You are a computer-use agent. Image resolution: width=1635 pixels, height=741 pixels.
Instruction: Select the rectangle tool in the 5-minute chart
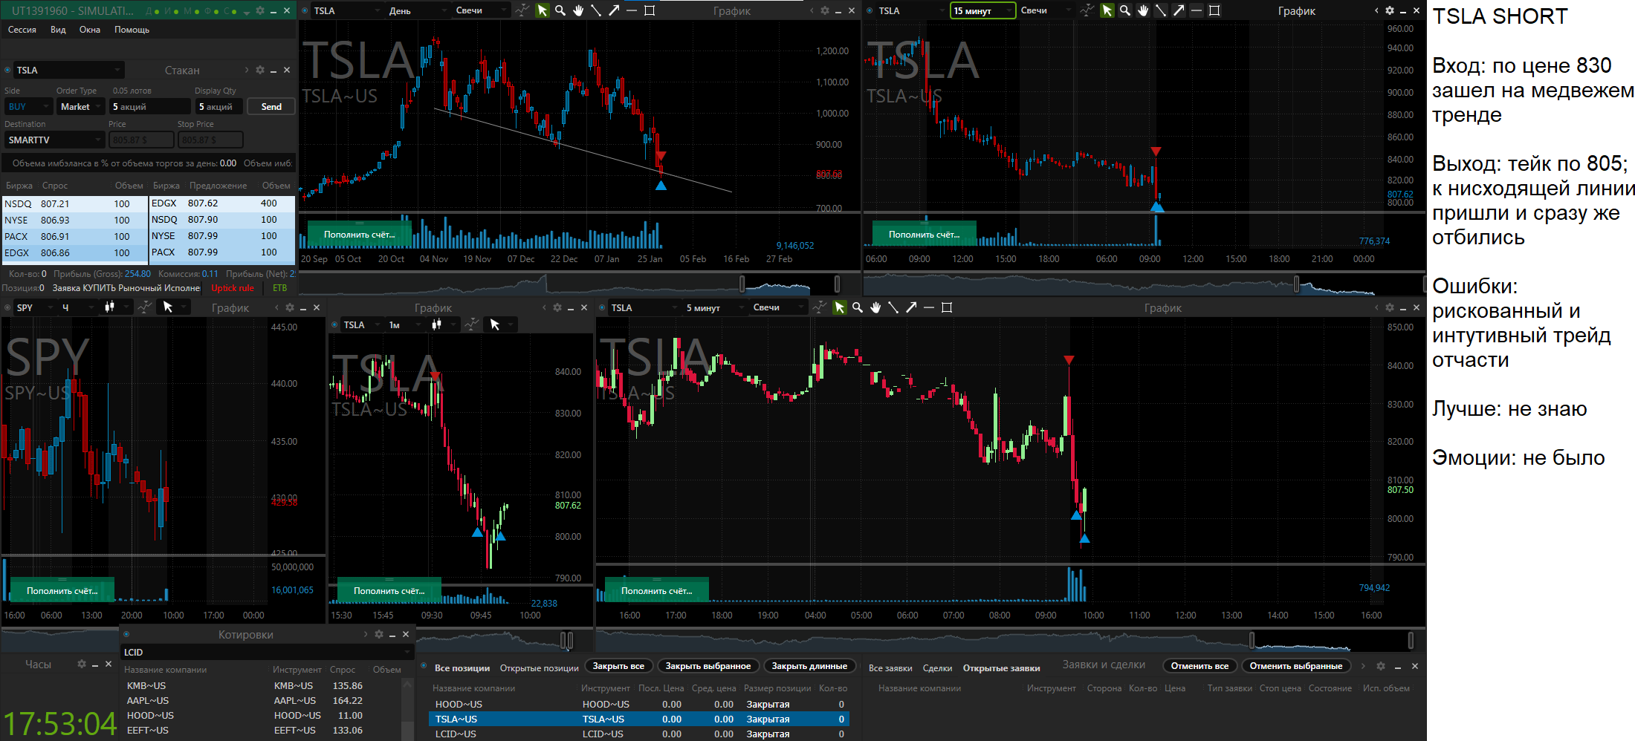click(946, 307)
